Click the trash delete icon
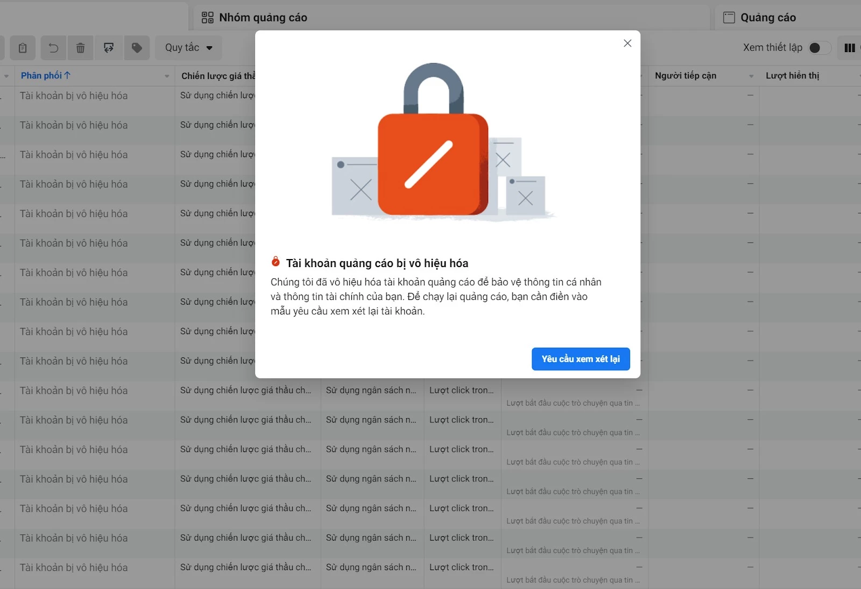861x589 pixels. 80,48
